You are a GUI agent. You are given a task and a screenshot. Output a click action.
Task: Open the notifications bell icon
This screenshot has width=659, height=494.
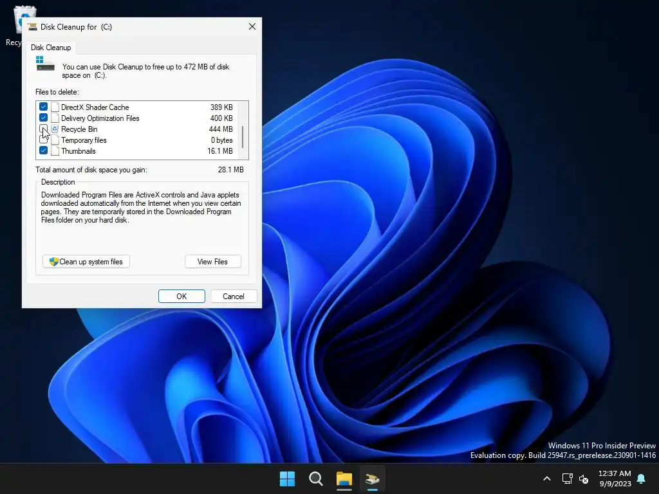642,479
